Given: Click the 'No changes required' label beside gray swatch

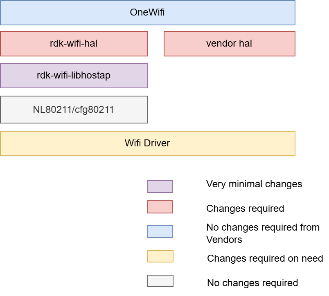Looking at the screenshot, I should click(252, 283).
